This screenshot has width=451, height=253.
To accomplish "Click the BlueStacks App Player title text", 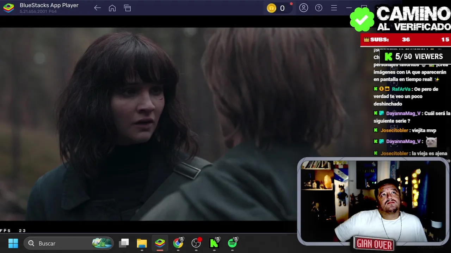I will click(x=49, y=5).
